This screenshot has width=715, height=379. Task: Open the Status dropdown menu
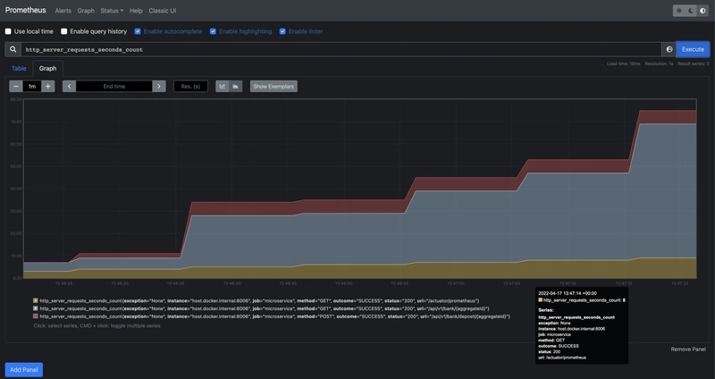point(112,11)
